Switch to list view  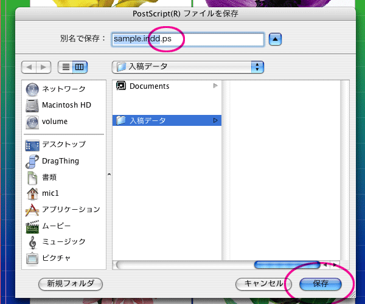66,67
